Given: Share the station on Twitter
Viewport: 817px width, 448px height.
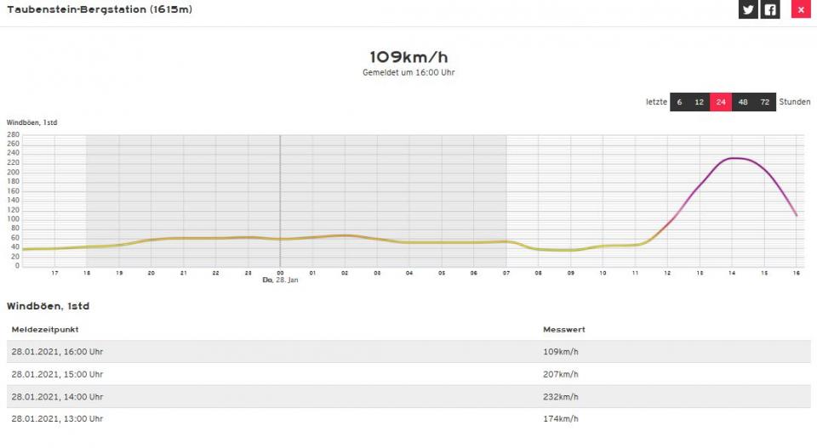Looking at the screenshot, I should click(747, 9).
